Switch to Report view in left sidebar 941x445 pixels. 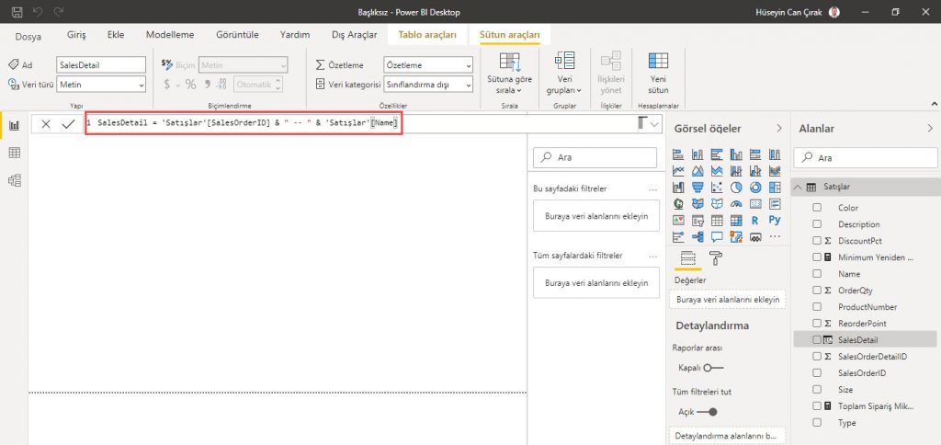(x=15, y=125)
